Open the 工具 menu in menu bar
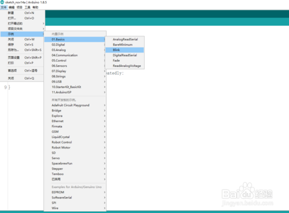The height and width of the screenshot is (213, 289). [27, 8]
